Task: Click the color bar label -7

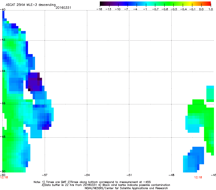Action: pos(126,9)
